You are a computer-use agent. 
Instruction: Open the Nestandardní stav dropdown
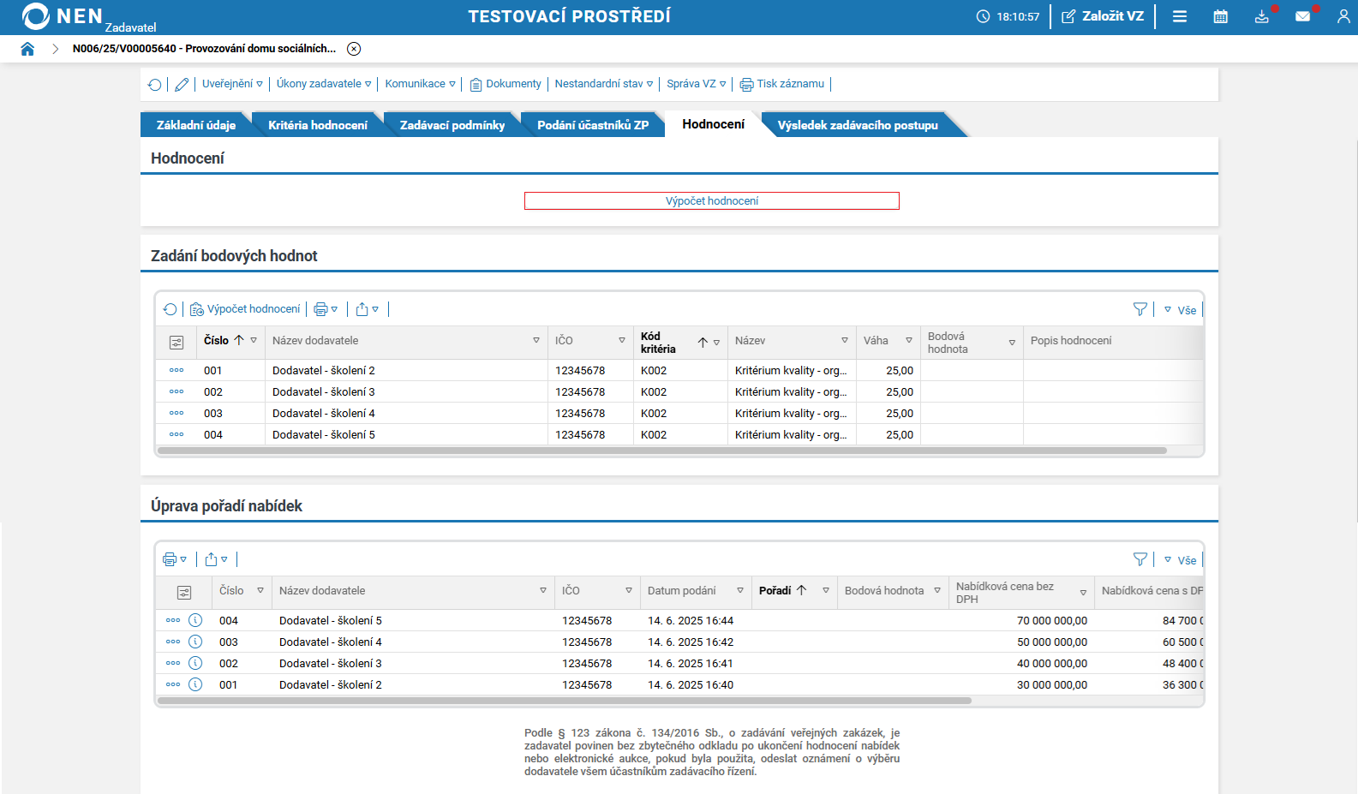[x=603, y=84]
